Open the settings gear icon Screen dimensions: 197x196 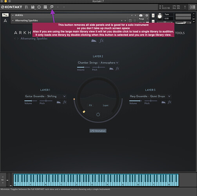point(39,7)
